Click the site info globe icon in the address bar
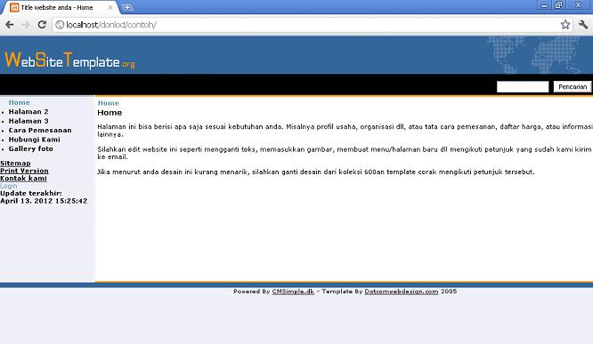Viewport: 593px width, 344px height. tap(60, 25)
